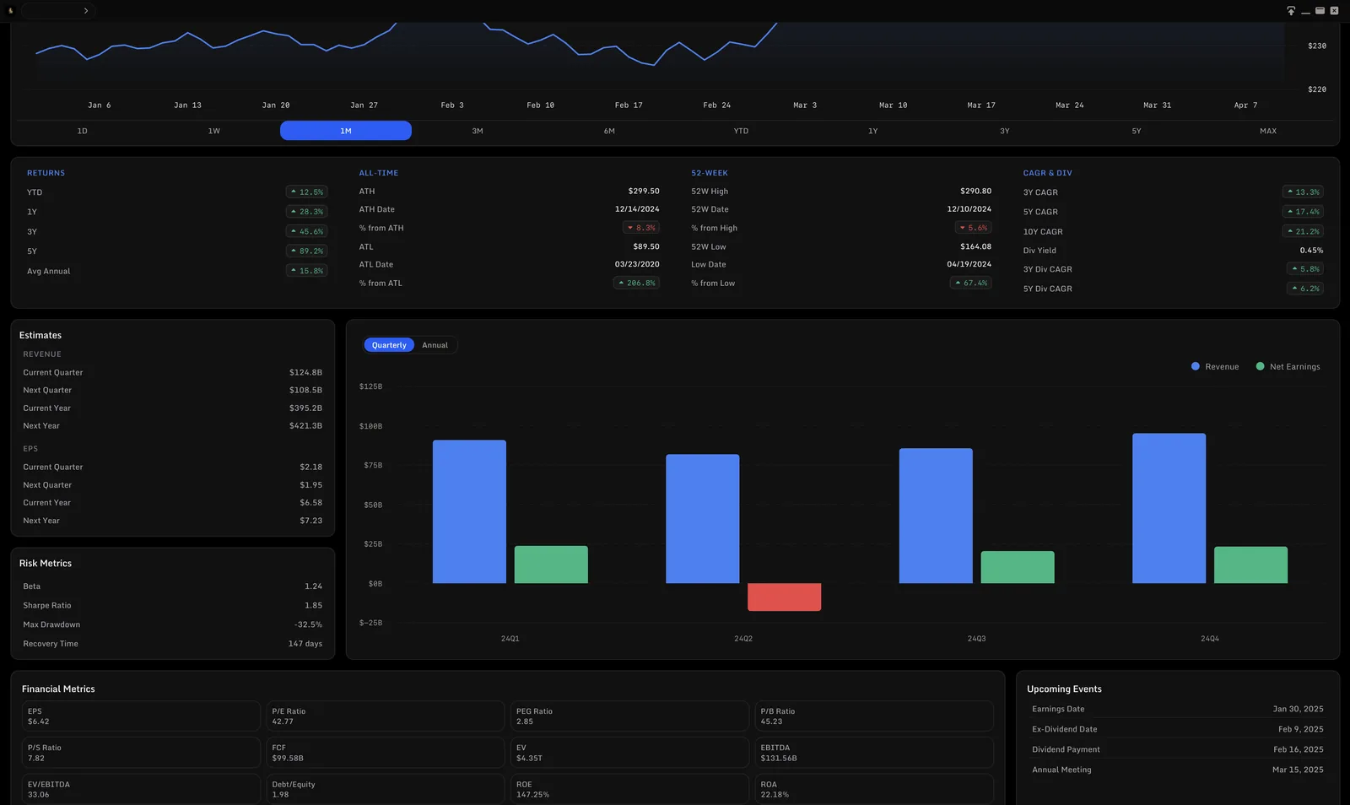Click the Earnings Date event row
The width and height of the screenshot is (1350, 805).
tap(1178, 709)
